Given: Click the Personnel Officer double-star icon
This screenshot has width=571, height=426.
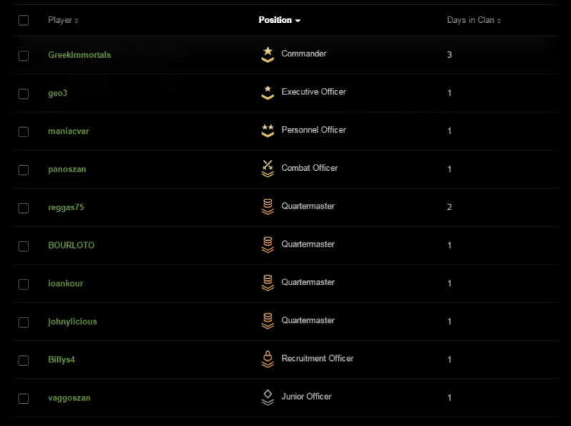Looking at the screenshot, I should pos(268,131).
